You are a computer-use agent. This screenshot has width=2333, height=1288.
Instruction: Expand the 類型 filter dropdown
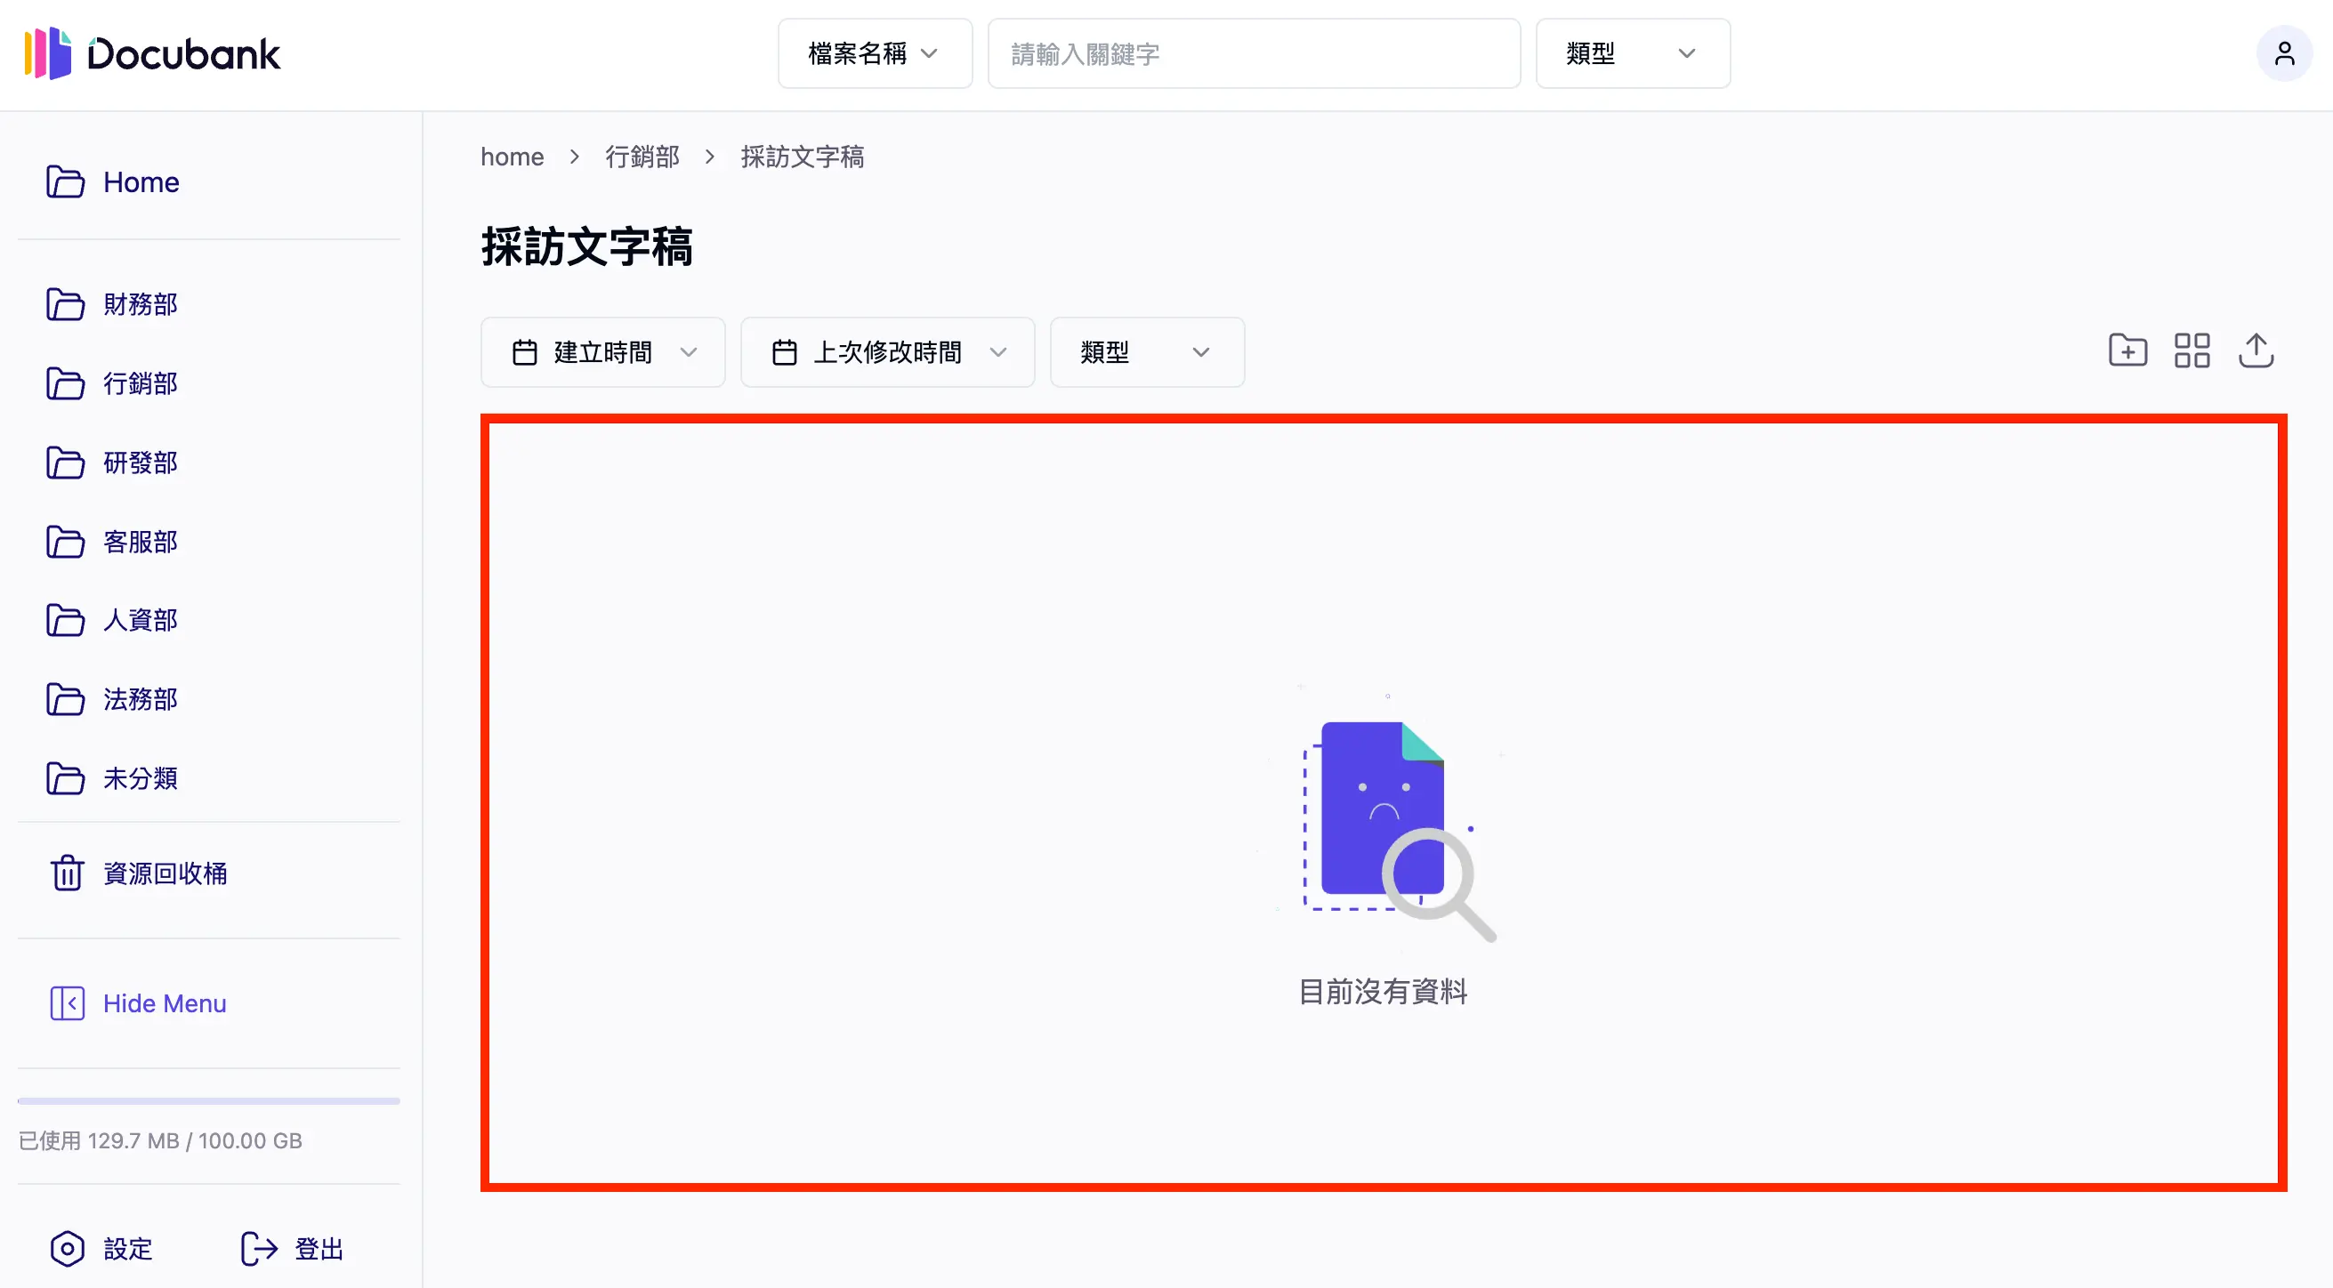pyautogui.click(x=1146, y=352)
